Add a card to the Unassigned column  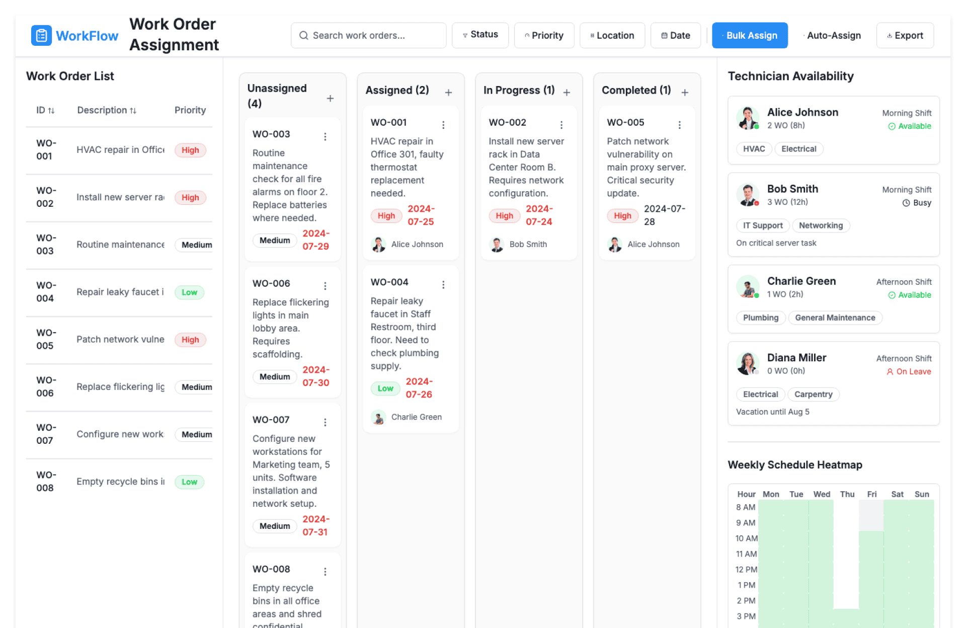point(330,98)
